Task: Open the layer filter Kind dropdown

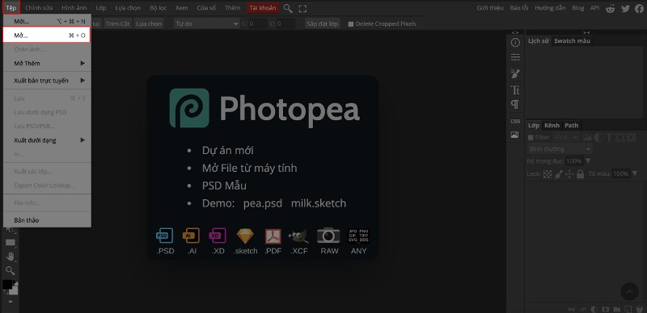Action: pyautogui.click(x=566, y=138)
